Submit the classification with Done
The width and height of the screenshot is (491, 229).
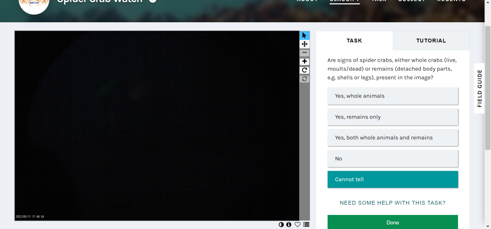point(393,222)
